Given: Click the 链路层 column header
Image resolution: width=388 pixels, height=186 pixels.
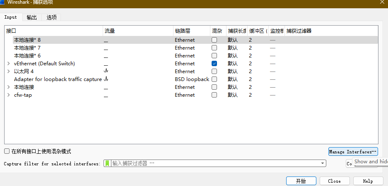Looking at the screenshot, I should tap(192, 31).
